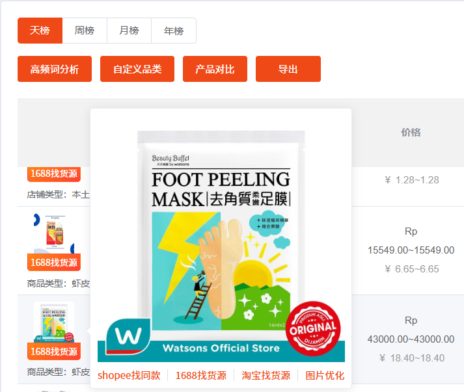This screenshot has height=392, width=464.
Task: Select price text ¥ 6.65~6.65
Action: pos(412,269)
